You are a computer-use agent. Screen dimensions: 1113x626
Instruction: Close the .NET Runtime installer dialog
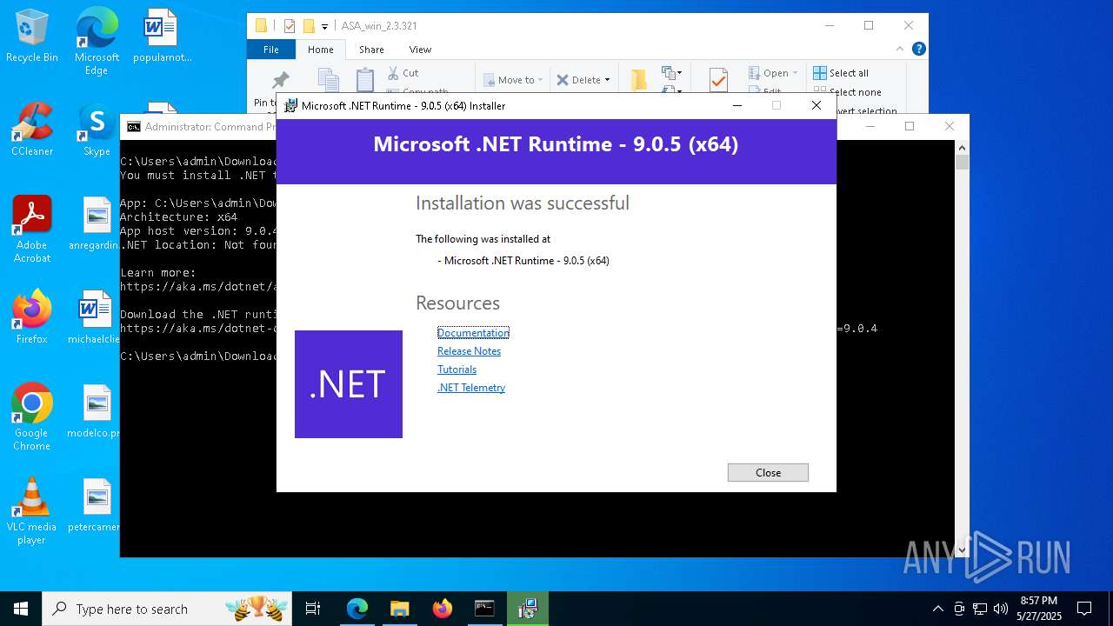coord(768,472)
